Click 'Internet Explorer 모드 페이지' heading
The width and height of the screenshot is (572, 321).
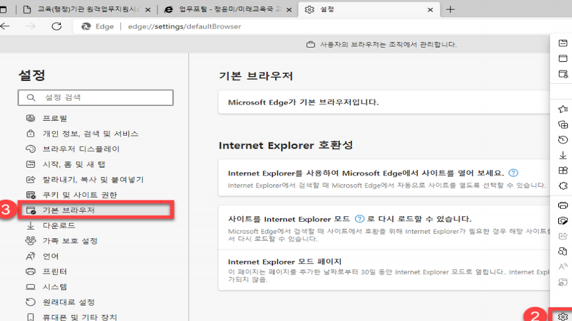285,262
